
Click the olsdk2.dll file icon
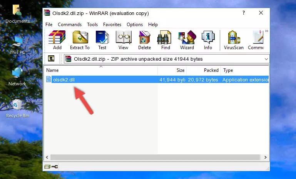[x=48, y=80]
